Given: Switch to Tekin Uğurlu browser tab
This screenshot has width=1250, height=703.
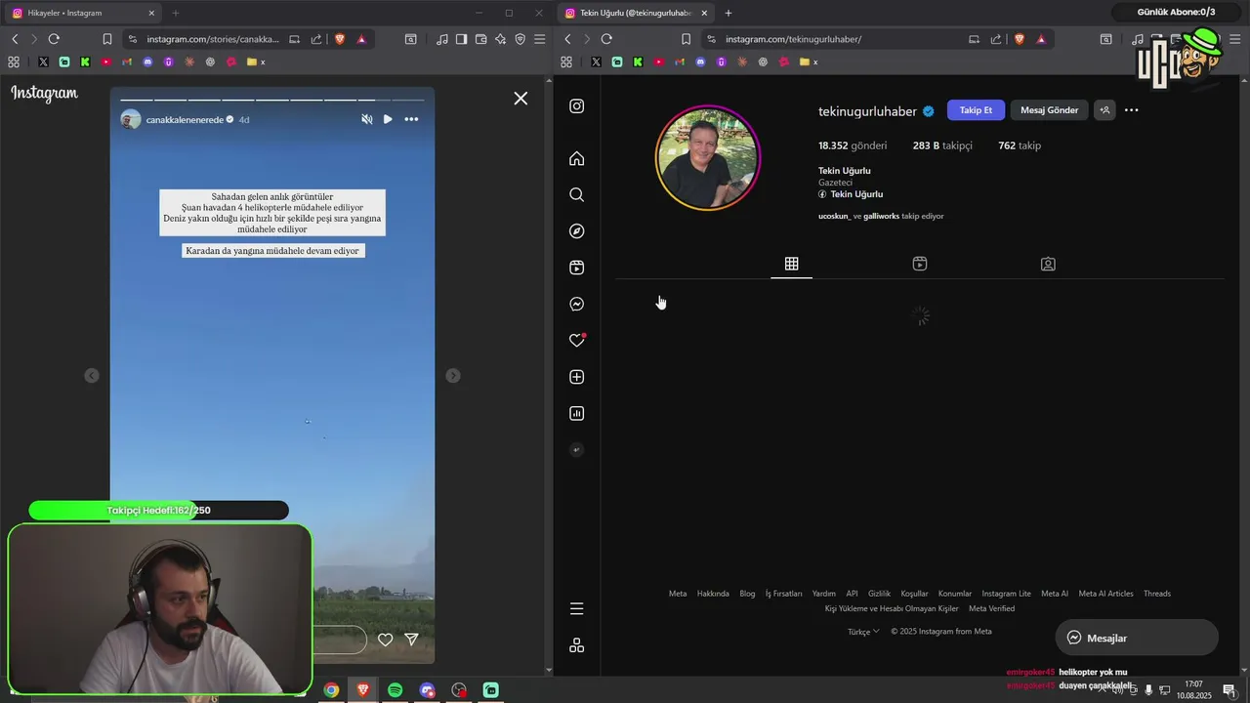Looking at the screenshot, I should pyautogui.click(x=636, y=13).
